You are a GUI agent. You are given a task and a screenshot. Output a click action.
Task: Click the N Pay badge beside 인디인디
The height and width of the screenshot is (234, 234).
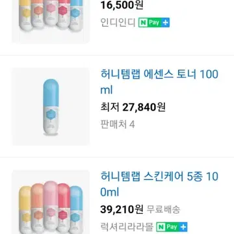point(154,23)
